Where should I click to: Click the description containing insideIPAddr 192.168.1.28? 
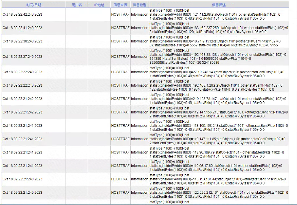[216, 85]
